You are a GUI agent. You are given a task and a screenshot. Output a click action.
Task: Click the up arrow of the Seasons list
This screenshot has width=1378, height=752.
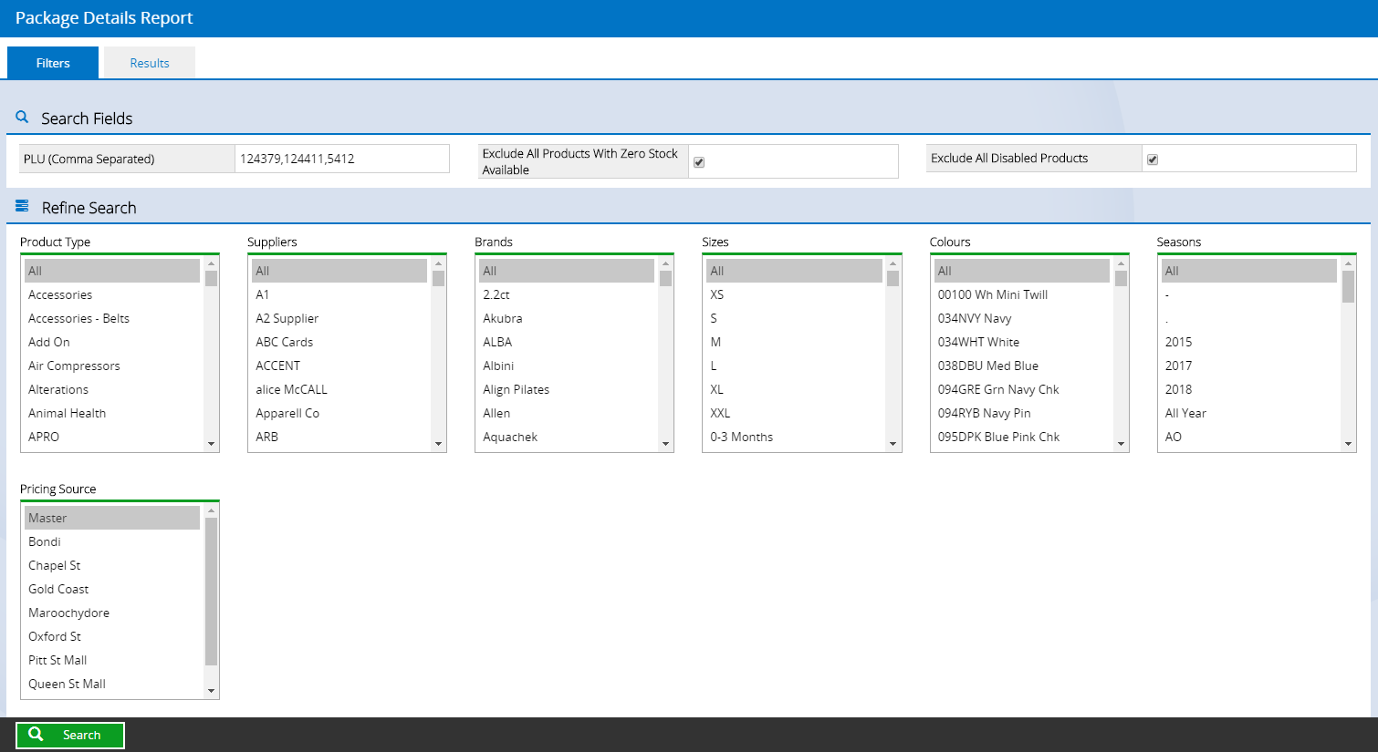pyautogui.click(x=1349, y=263)
